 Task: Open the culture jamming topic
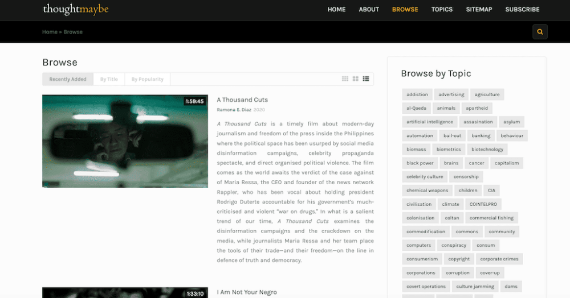click(475, 287)
